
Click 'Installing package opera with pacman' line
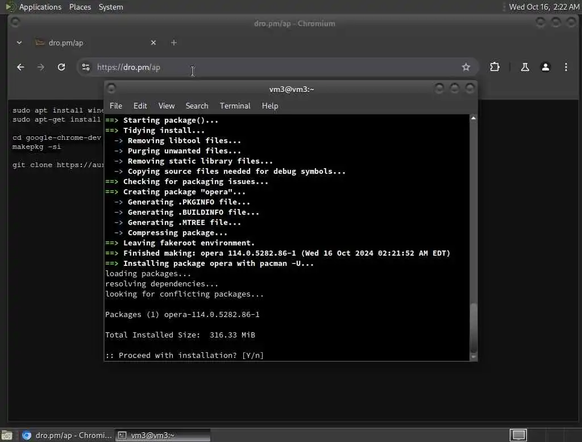[x=209, y=263]
